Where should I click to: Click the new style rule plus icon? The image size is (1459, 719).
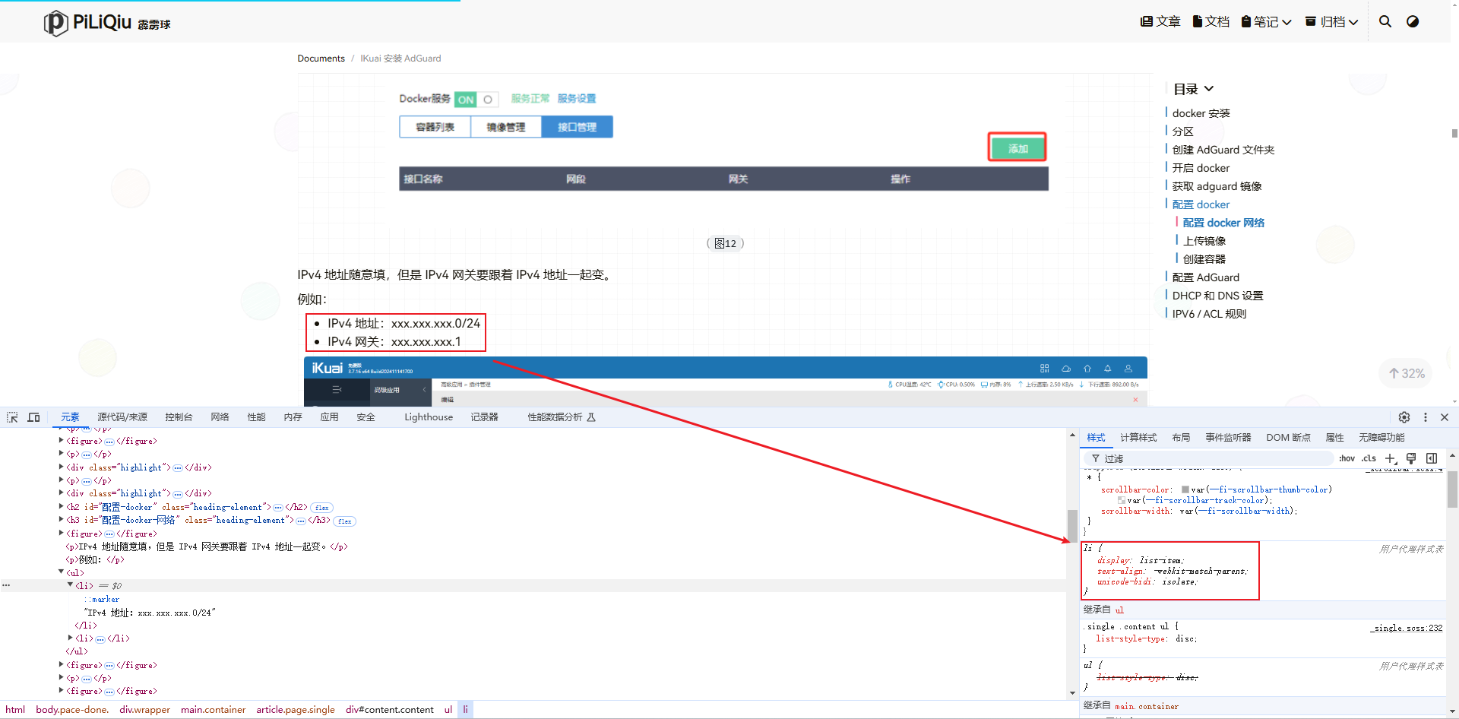pos(1391,458)
